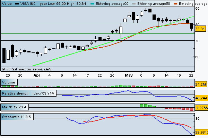
Task: Click the 'EMoving average50' legend label
Action: (x=154, y=4)
